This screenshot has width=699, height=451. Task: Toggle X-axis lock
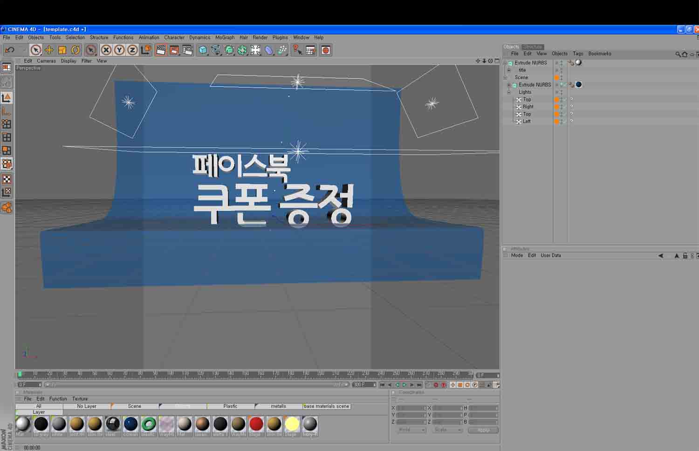[106, 50]
